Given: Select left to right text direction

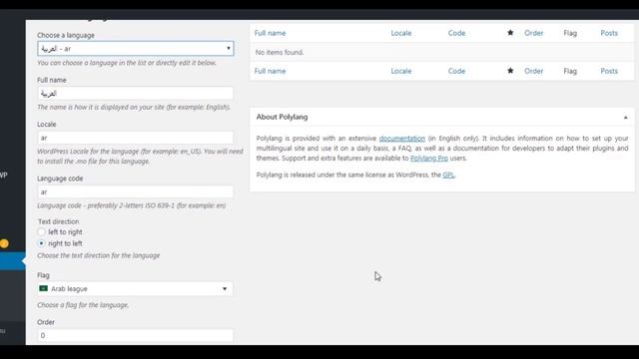Looking at the screenshot, I should tap(41, 232).
